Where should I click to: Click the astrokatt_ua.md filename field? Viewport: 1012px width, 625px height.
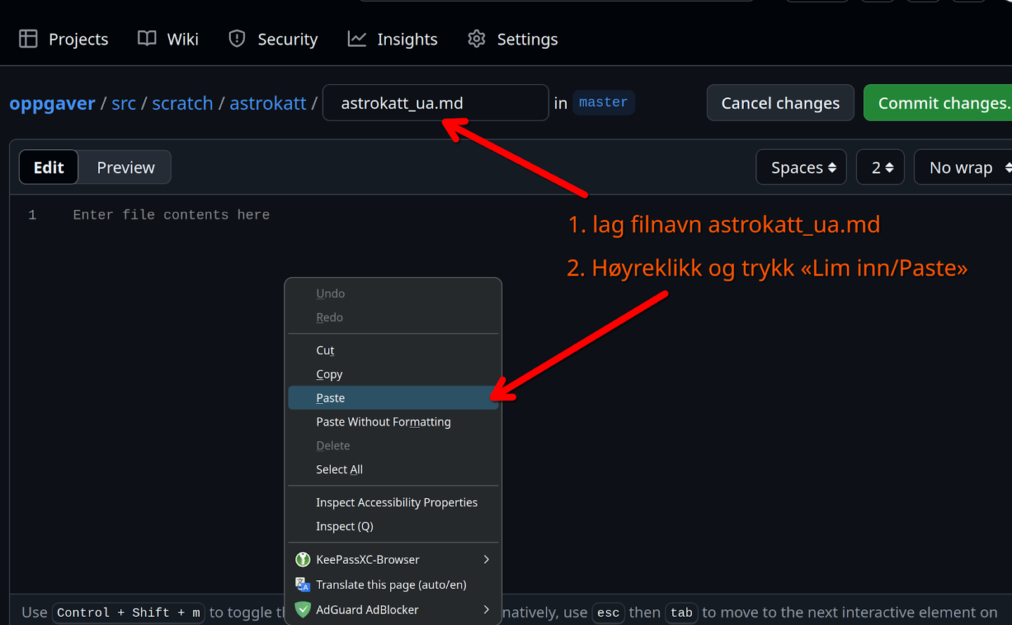point(435,103)
